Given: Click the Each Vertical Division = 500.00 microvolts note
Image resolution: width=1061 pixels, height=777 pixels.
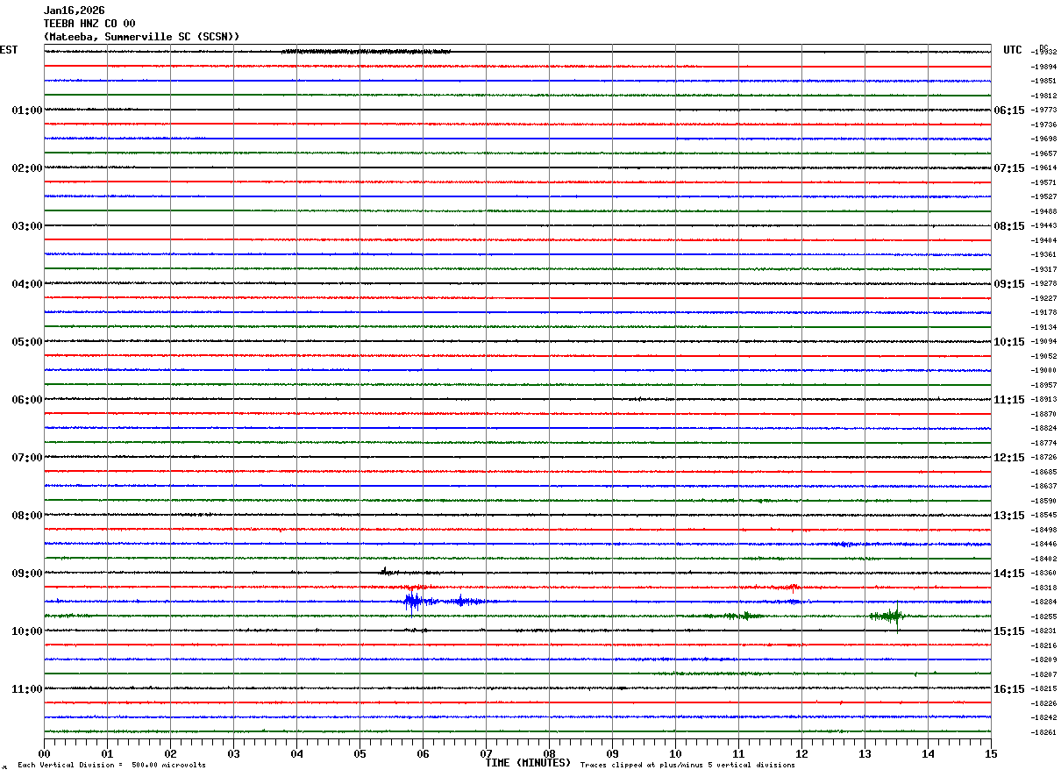Looking at the screenshot, I should tap(111, 766).
